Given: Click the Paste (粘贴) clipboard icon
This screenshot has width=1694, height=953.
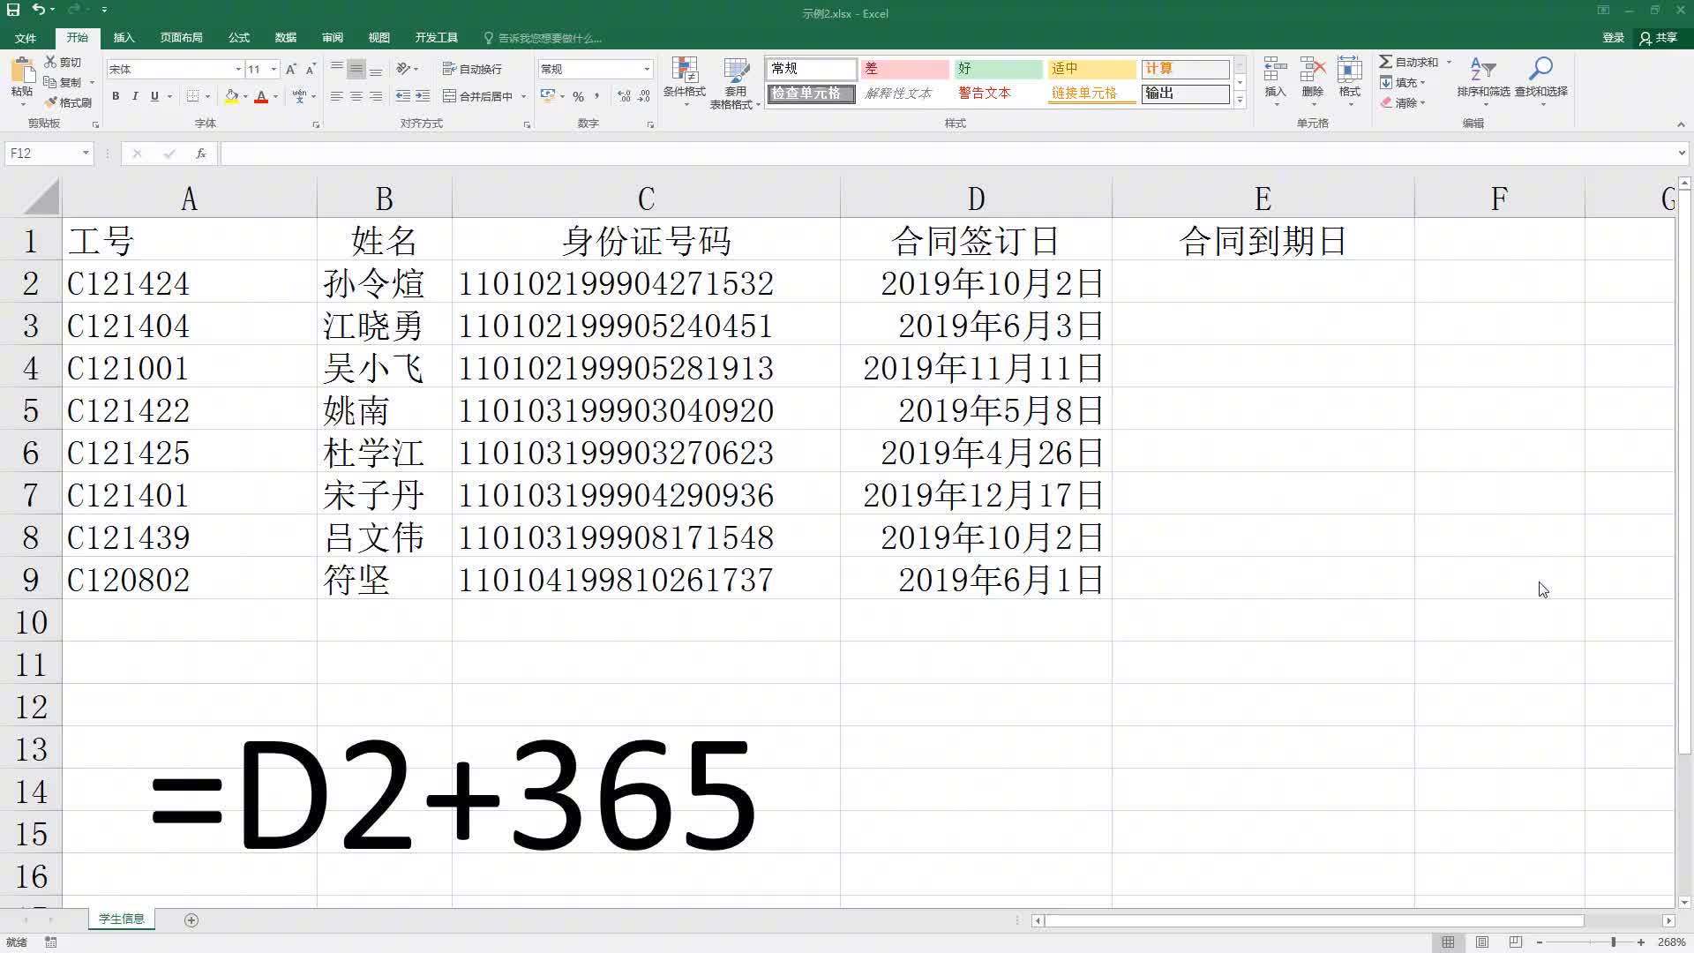Looking at the screenshot, I should [22, 71].
